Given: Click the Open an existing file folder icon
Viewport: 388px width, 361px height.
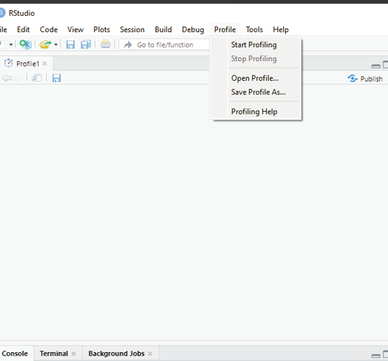Looking at the screenshot, I should 45,45.
